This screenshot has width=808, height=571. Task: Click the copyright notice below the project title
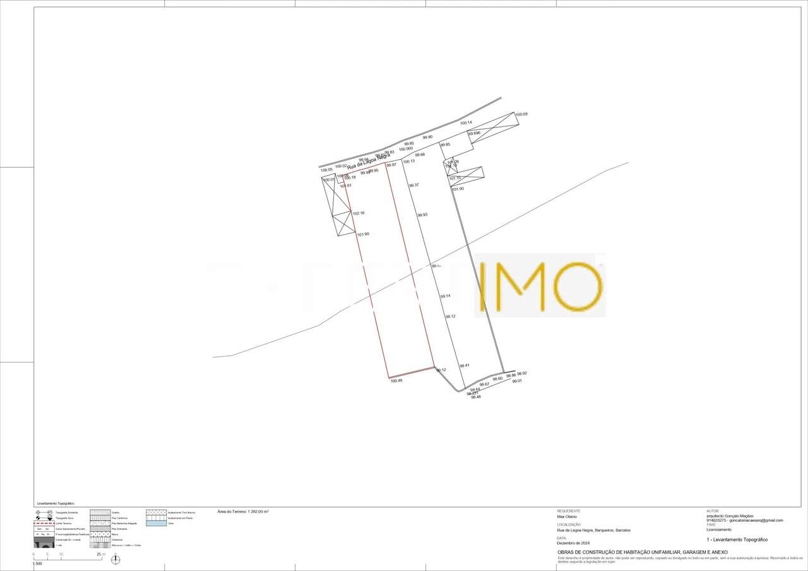(x=679, y=559)
